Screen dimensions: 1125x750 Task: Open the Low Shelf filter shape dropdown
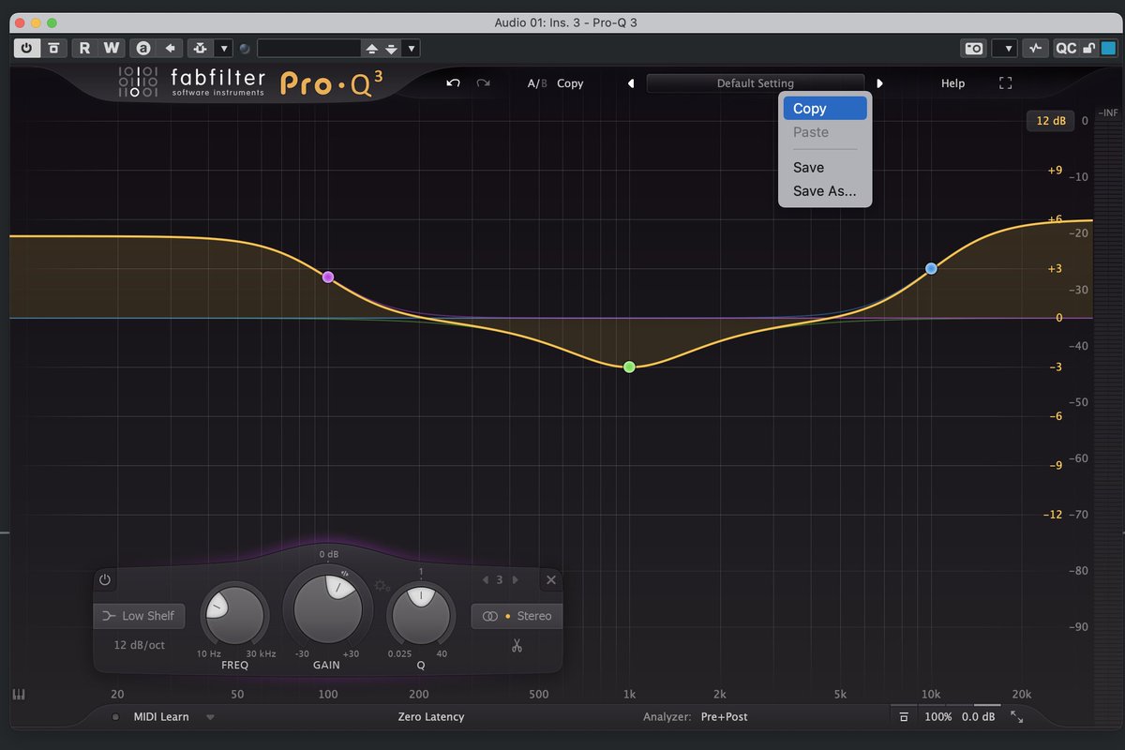(x=139, y=616)
